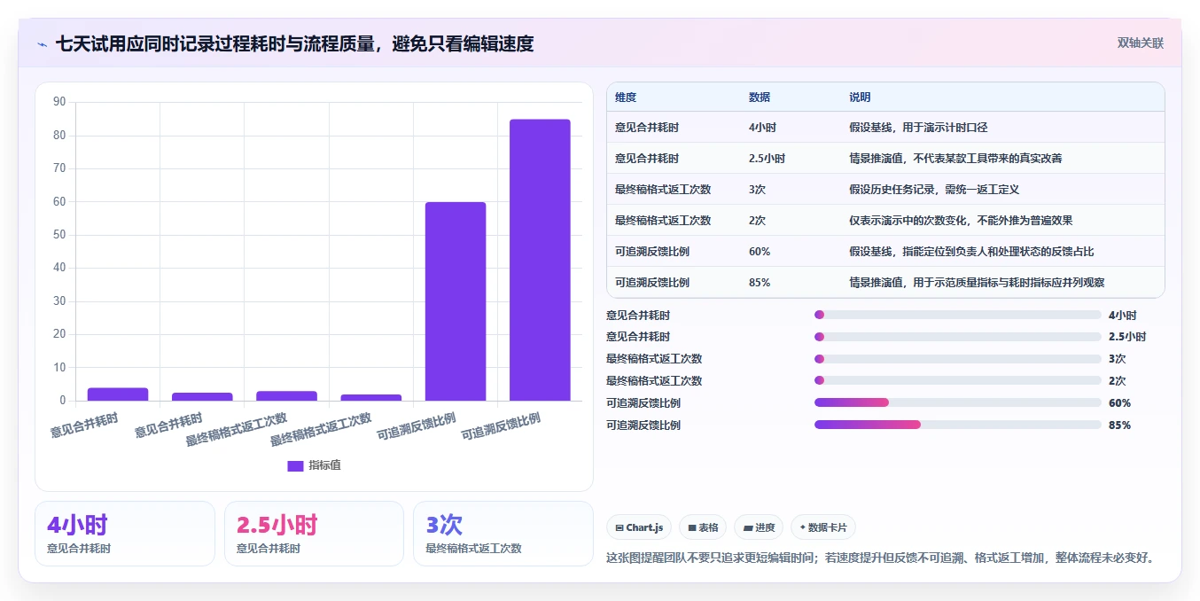Click table cell 60%
Viewport: 1200px width, 601px height.
click(x=760, y=252)
